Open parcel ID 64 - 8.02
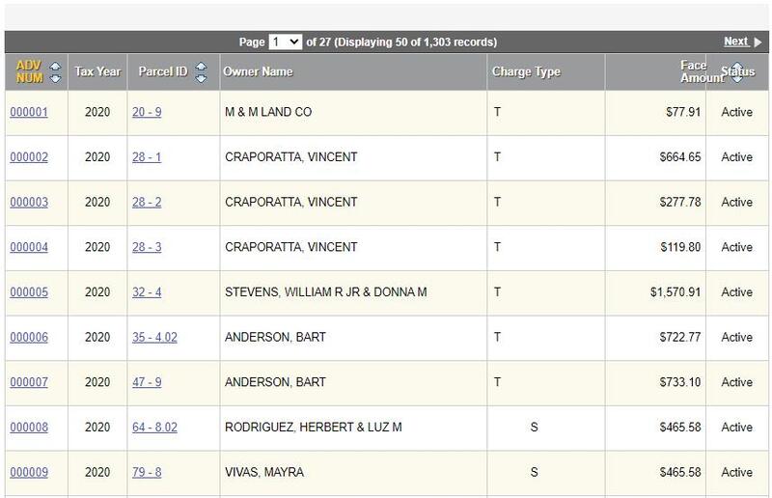The height and width of the screenshot is (498, 772). 154,428
